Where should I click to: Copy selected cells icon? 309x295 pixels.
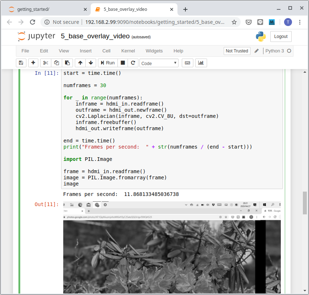tap(56, 63)
